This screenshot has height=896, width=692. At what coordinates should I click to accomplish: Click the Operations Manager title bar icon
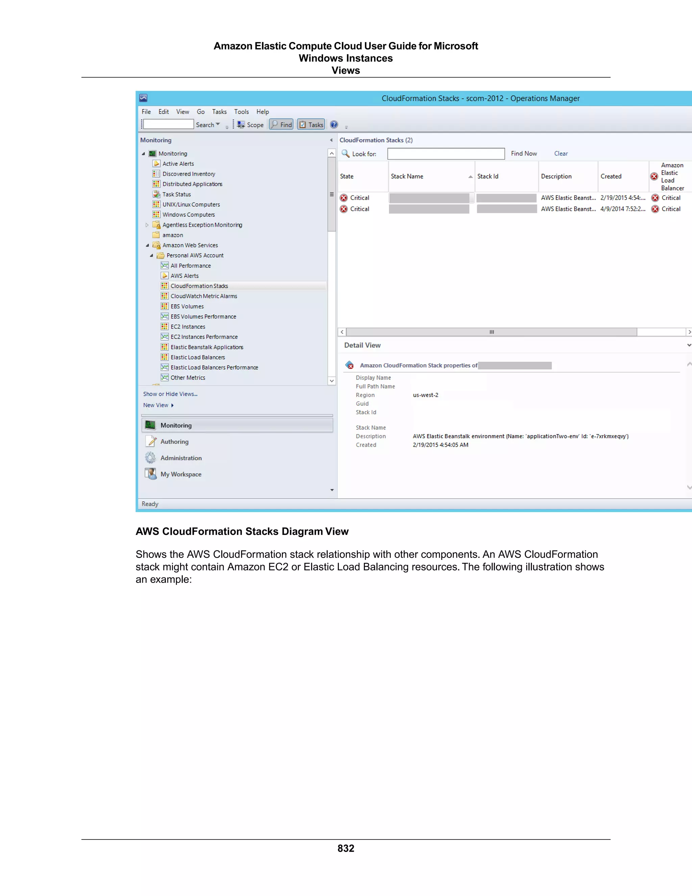point(143,98)
